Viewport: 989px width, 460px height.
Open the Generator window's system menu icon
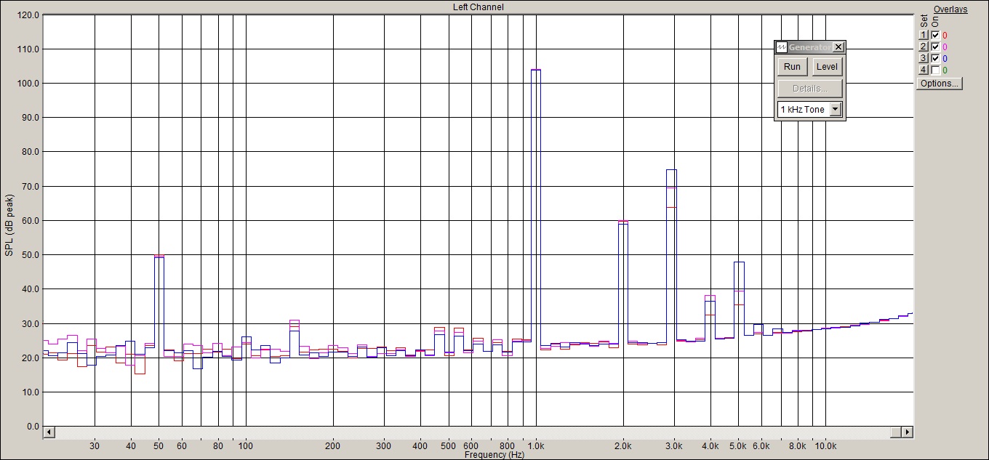[782, 47]
